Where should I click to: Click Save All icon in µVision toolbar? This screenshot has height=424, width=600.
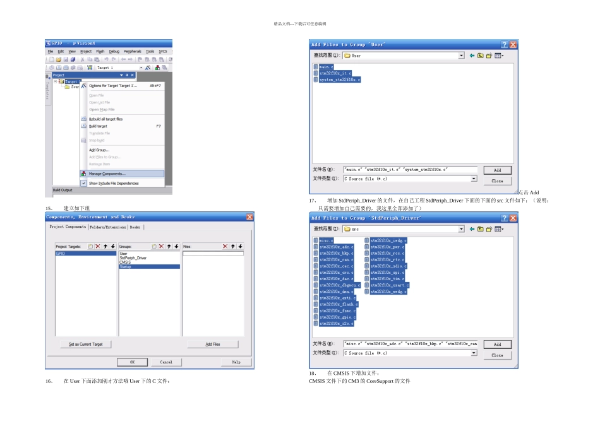(73, 60)
